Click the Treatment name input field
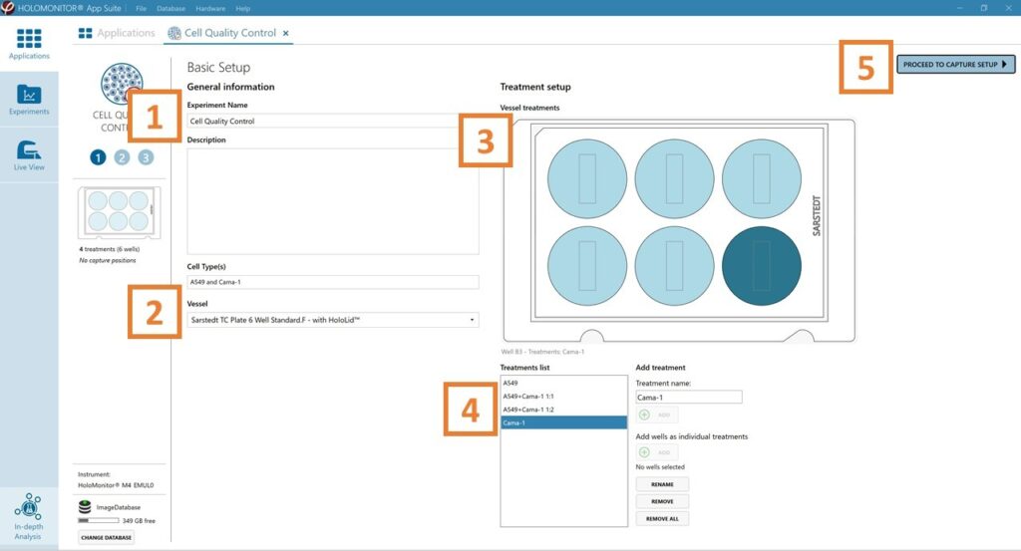The image size is (1021, 551). (x=689, y=397)
